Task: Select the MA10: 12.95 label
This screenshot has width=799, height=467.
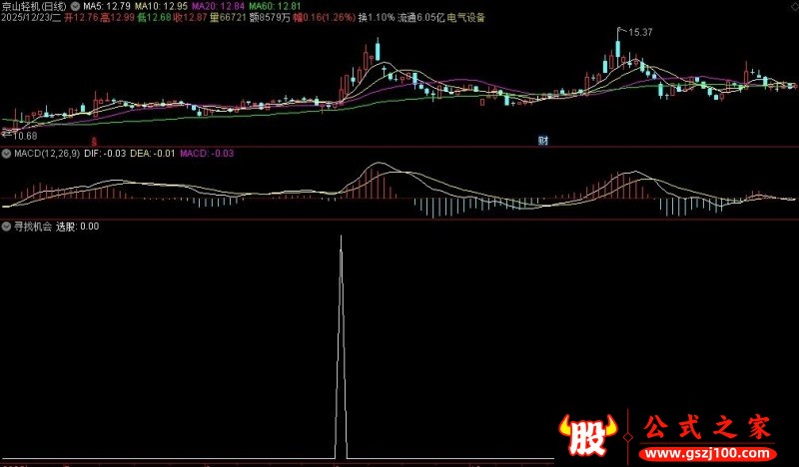Action: pyautogui.click(x=161, y=7)
